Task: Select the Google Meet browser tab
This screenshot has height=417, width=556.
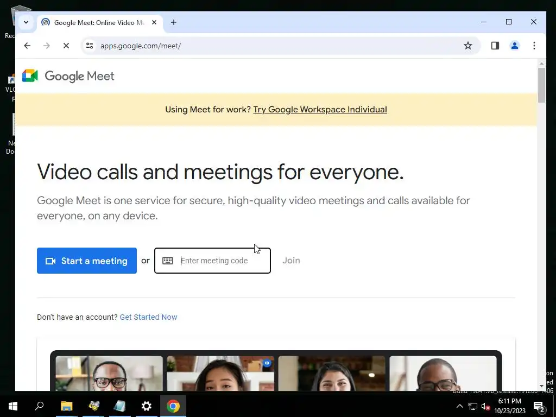Action: click(100, 23)
